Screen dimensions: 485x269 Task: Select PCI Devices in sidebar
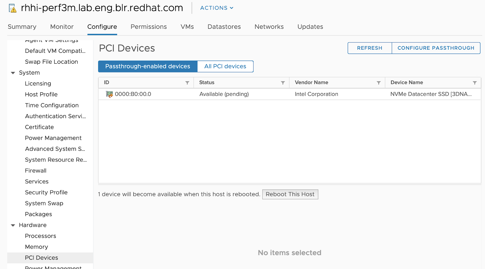click(x=50, y=258)
